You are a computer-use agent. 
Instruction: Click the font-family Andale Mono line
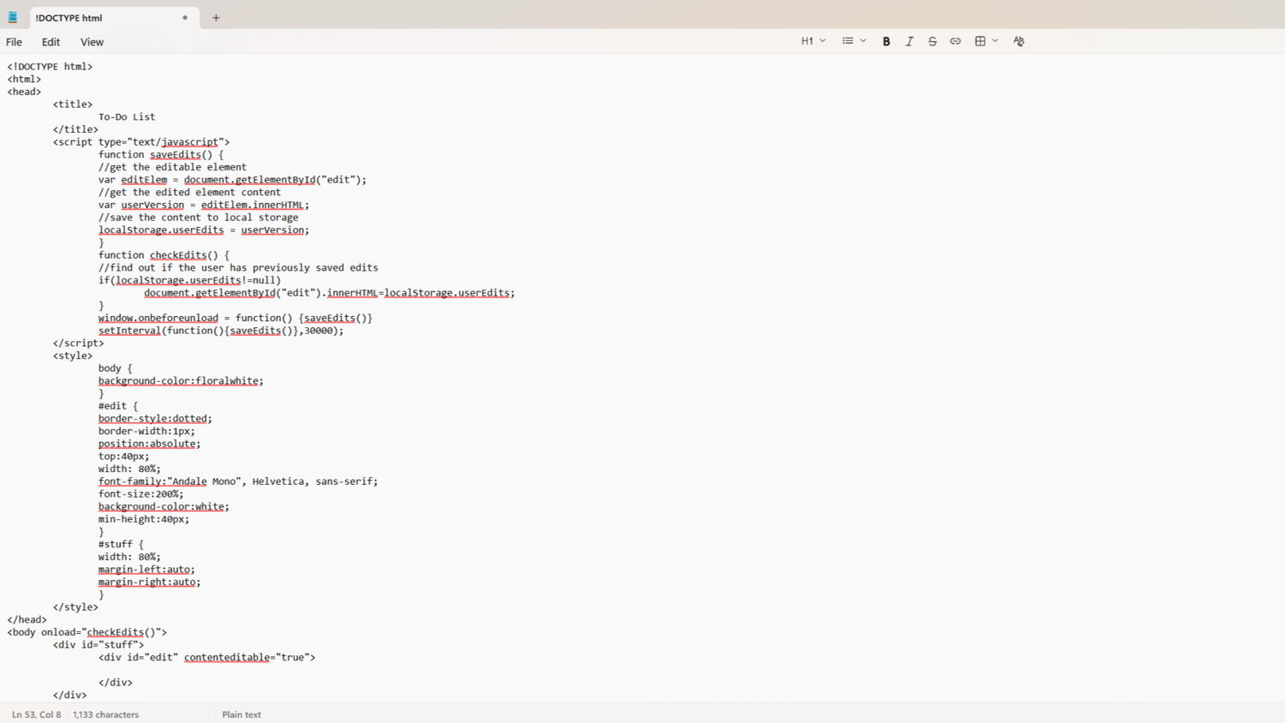[238, 481]
